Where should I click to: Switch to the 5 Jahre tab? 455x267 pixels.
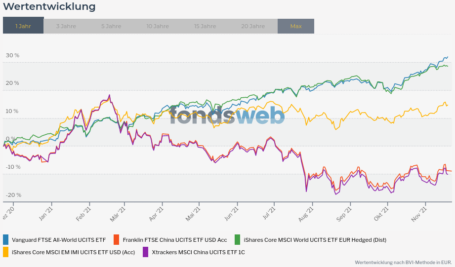click(111, 26)
